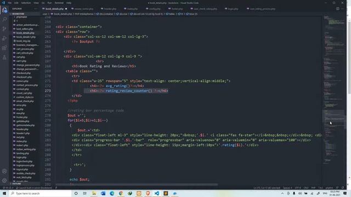Open Task View on the taskbar
The width and height of the screenshot is (351, 197).
[85, 193]
